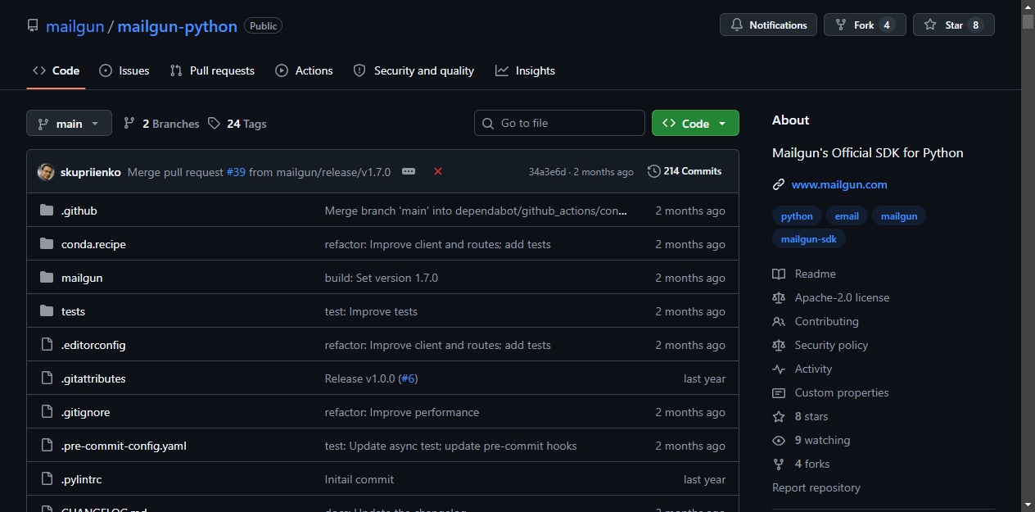Click commit message 'test: Improve tests'
Viewport: 1035px width, 512px height.
tap(371, 311)
